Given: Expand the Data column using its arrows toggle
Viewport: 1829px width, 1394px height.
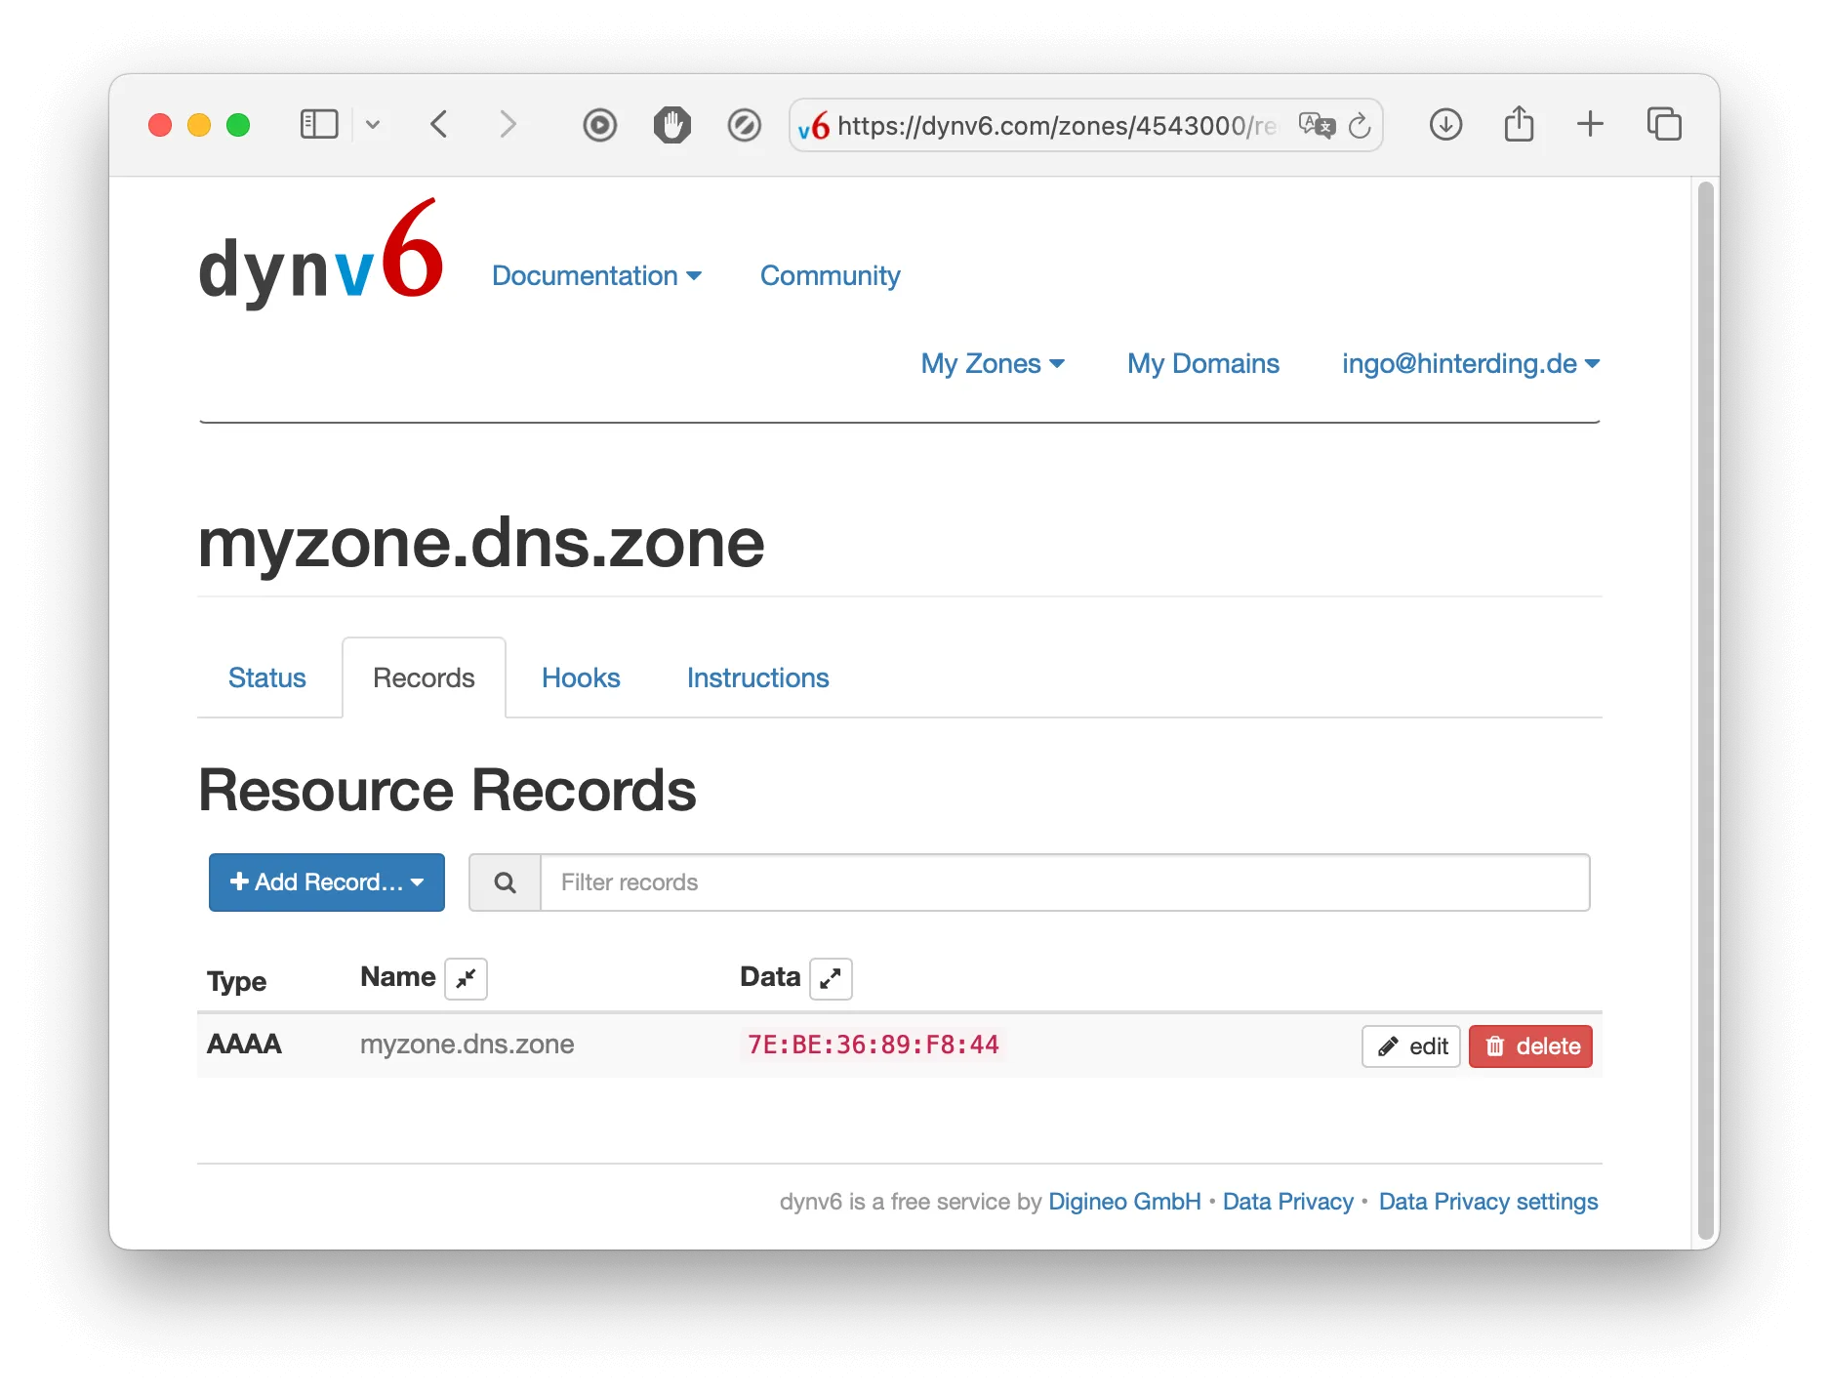Looking at the screenshot, I should click(x=831, y=978).
